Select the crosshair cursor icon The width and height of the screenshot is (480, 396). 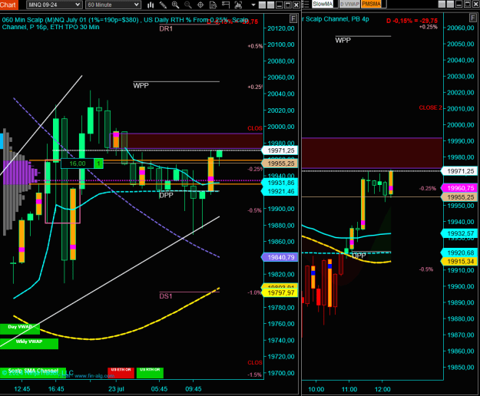click(x=200, y=5)
